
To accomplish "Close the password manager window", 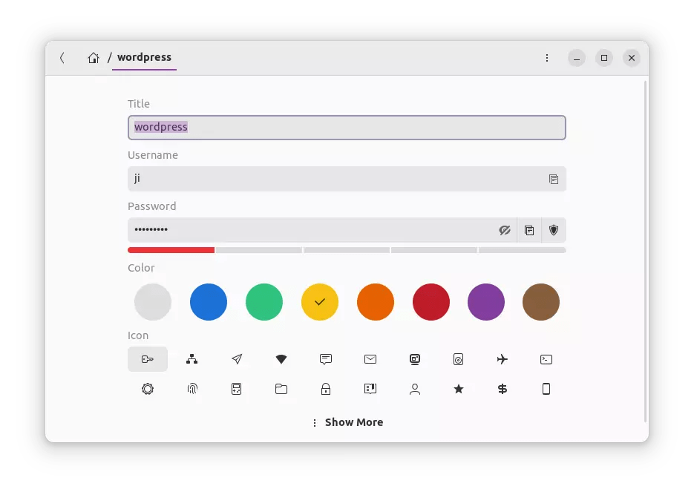I will click(x=632, y=58).
